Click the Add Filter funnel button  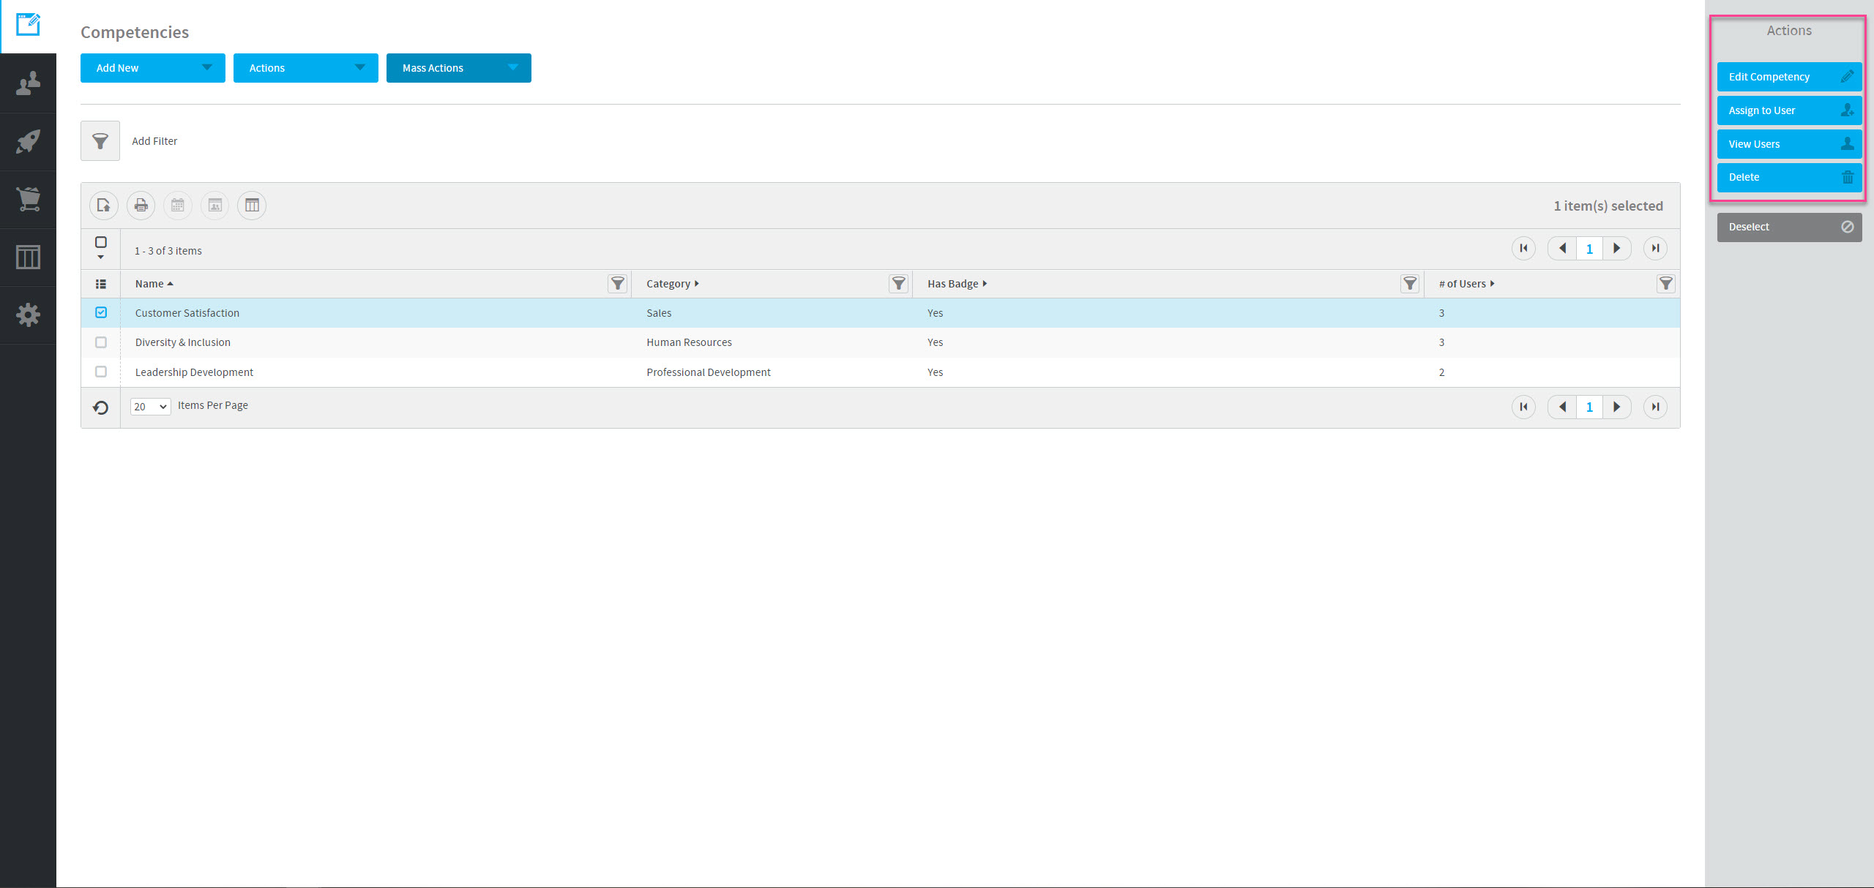pyautogui.click(x=100, y=141)
